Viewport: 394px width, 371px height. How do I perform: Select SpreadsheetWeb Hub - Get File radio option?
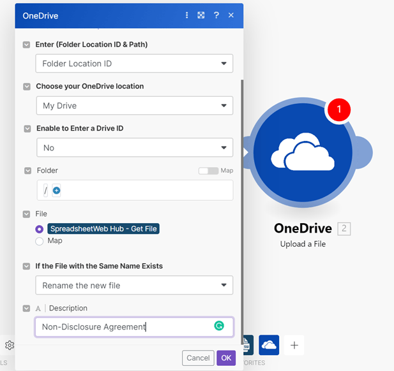coord(40,229)
